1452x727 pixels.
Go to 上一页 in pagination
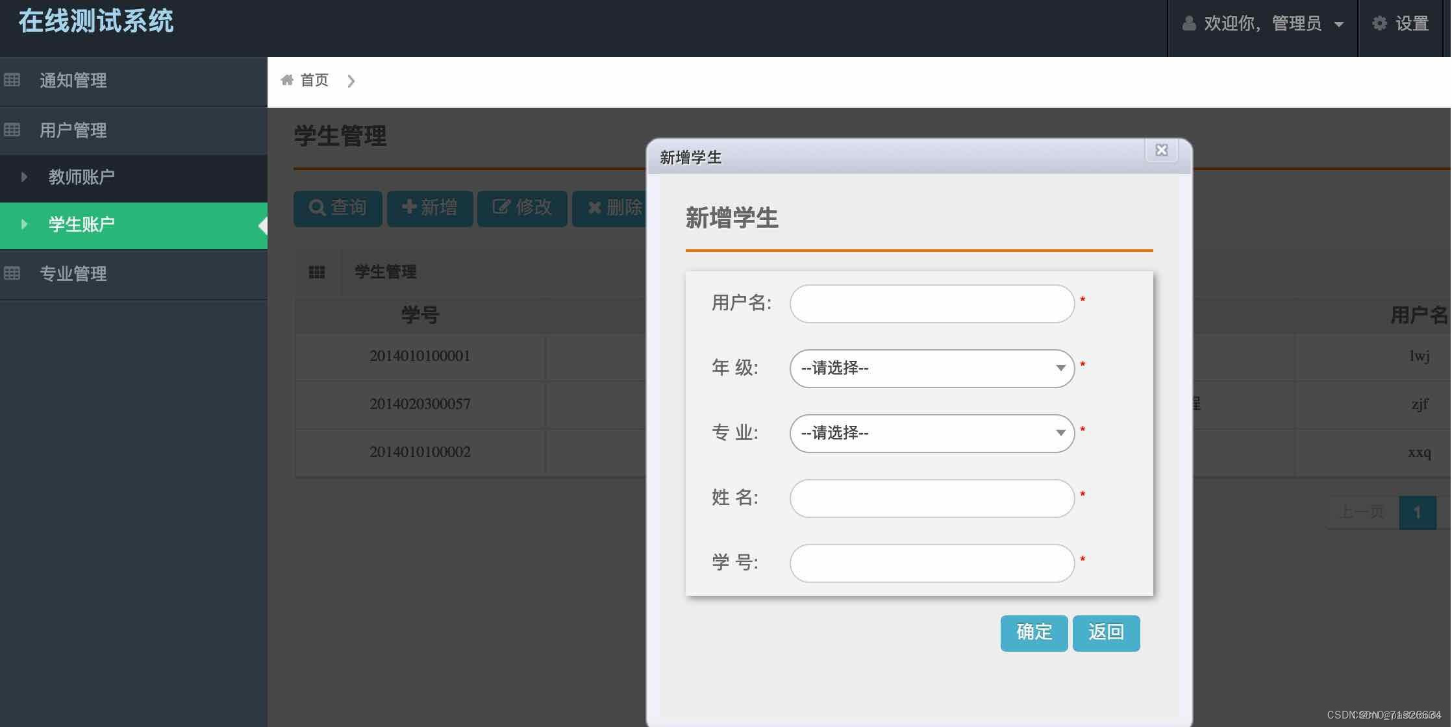tap(1362, 513)
